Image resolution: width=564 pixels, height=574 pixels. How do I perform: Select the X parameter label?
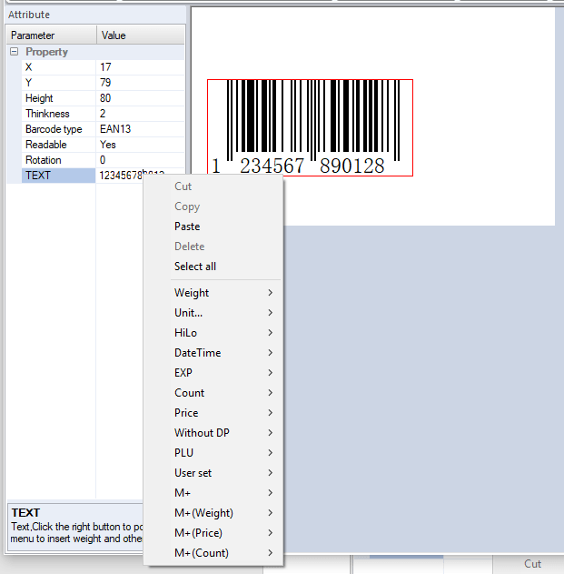point(58,67)
